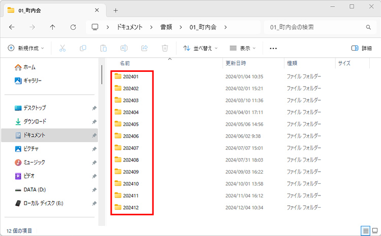Click the Paste clipboard icon

pyautogui.click(x=104, y=48)
